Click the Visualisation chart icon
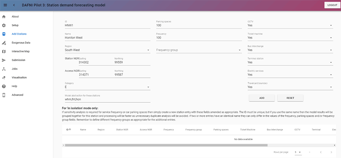This screenshot has width=341, height=158. coord(4,78)
